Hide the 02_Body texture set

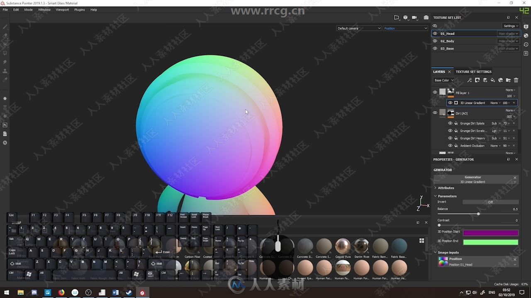click(435, 41)
